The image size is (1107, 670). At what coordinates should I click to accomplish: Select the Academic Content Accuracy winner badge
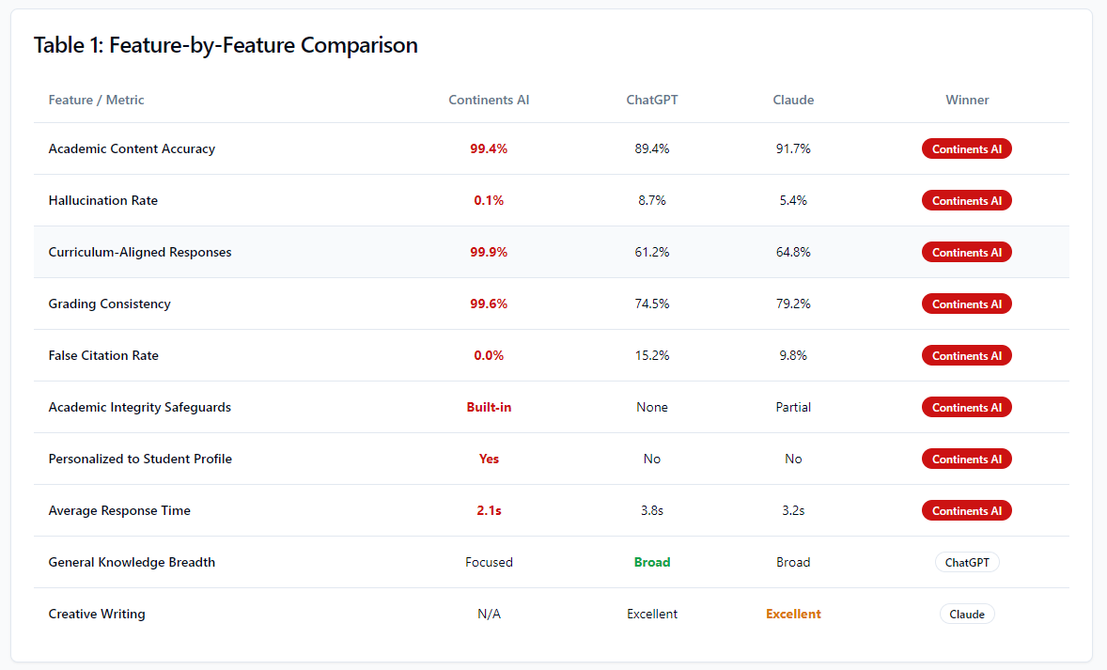(x=966, y=149)
